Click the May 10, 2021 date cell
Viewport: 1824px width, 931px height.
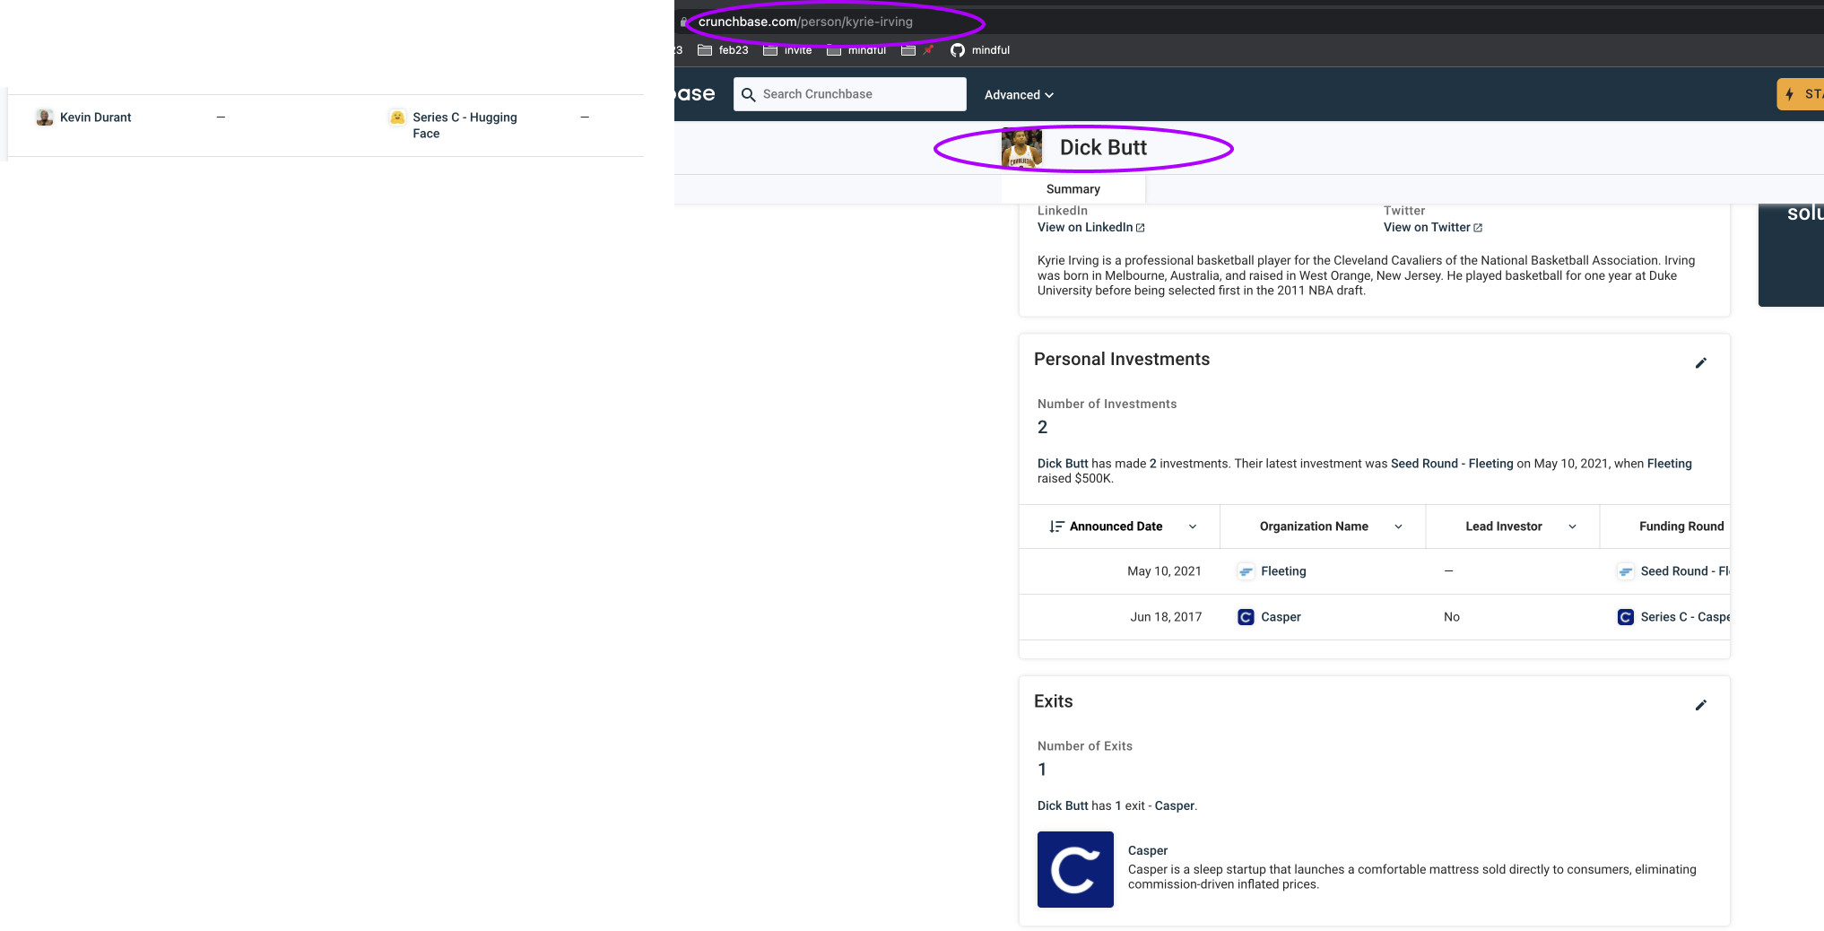1164,571
